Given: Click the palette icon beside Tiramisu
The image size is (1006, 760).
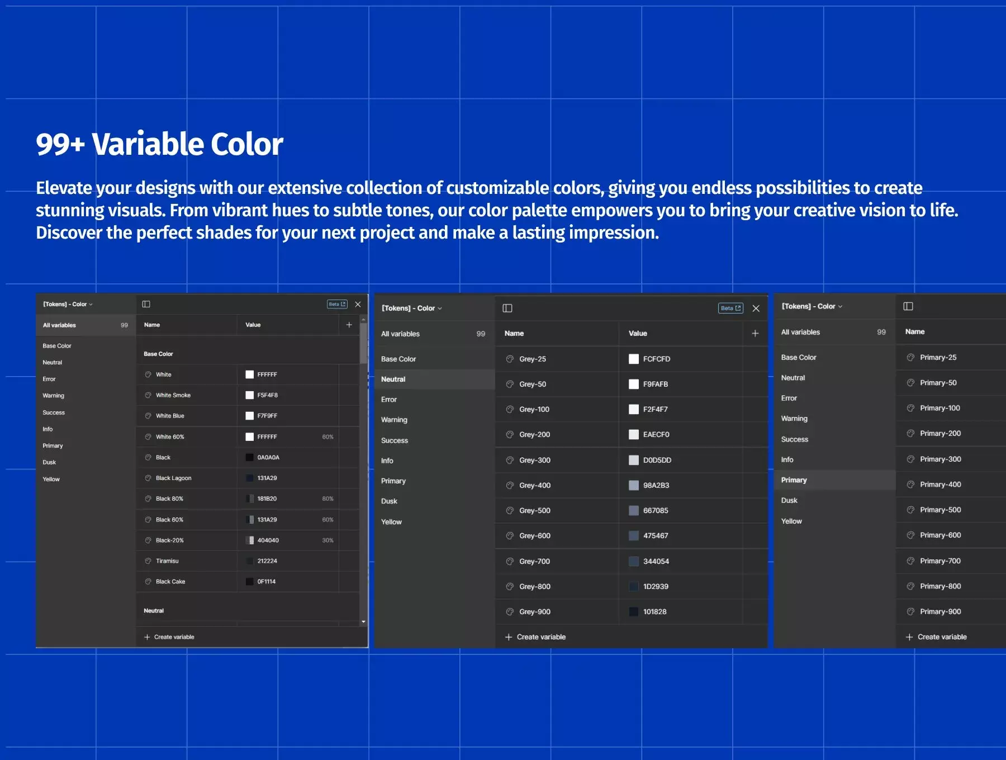Looking at the screenshot, I should pyautogui.click(x=148, y=560).
